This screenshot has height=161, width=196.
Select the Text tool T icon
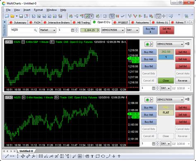click(x=92, y=156)
